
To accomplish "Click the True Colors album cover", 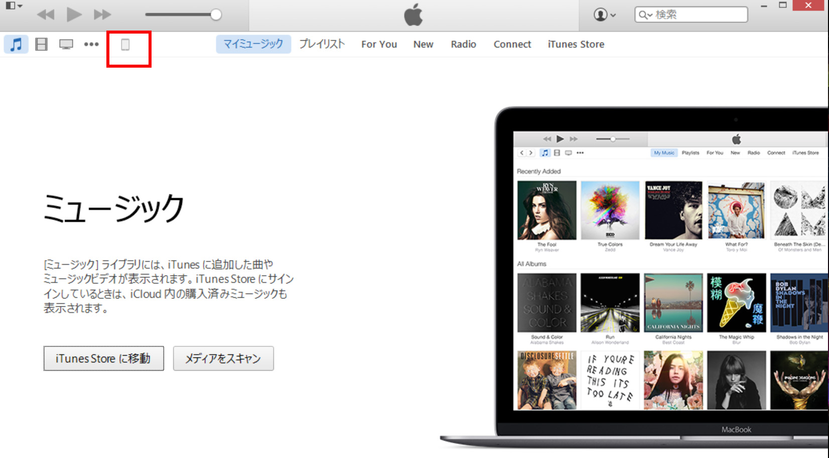I will tap(610, 210).
